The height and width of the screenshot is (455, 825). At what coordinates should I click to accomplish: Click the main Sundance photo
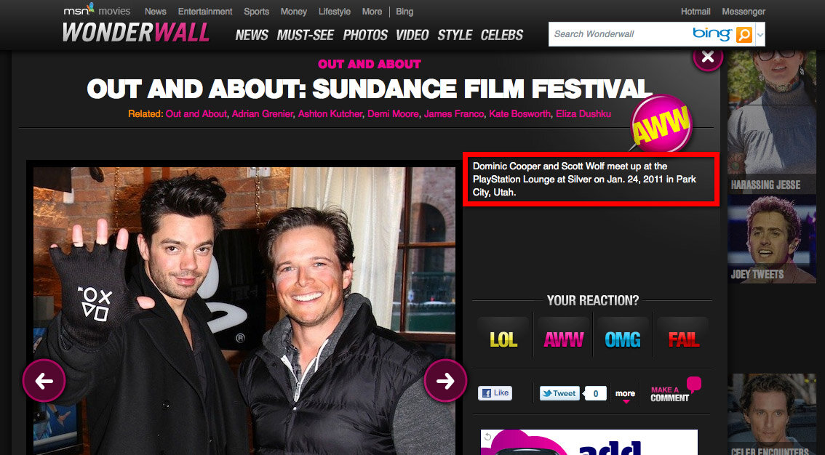244,310
